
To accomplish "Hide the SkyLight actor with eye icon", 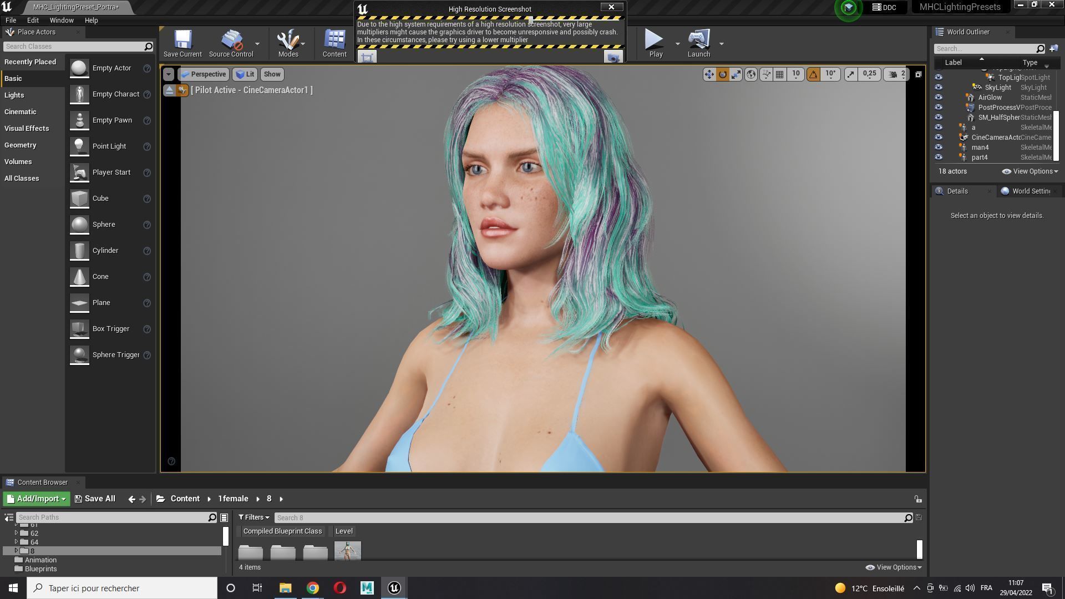I will coord(939,88).
